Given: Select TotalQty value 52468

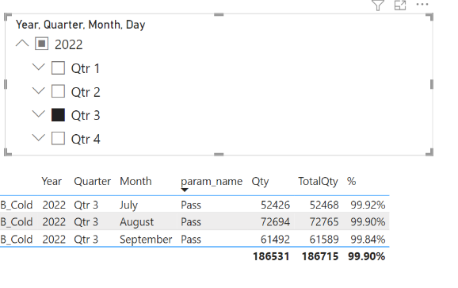Looking at the screenshot, I should pos(324,205).
